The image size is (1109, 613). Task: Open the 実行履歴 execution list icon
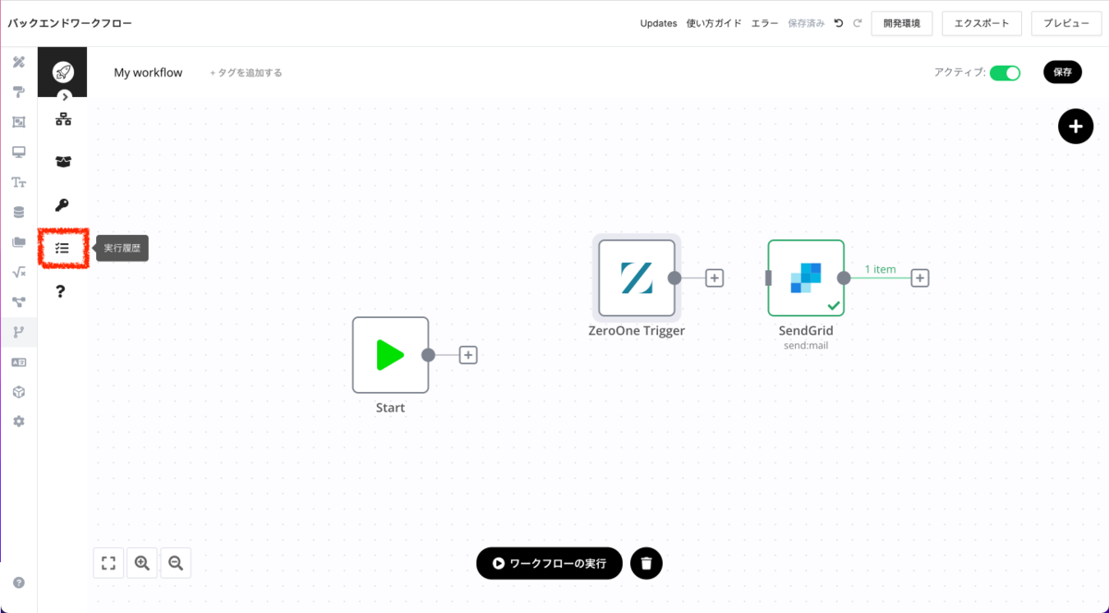tap(63, 248)
